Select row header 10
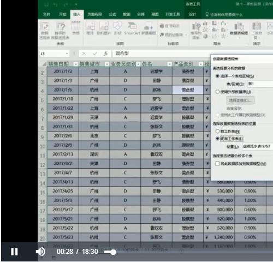Screen dimensions: 273x262 click(43, 146)
